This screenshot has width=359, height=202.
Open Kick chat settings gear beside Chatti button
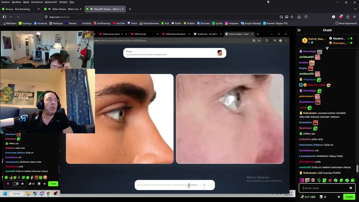(x=339, y=197)
